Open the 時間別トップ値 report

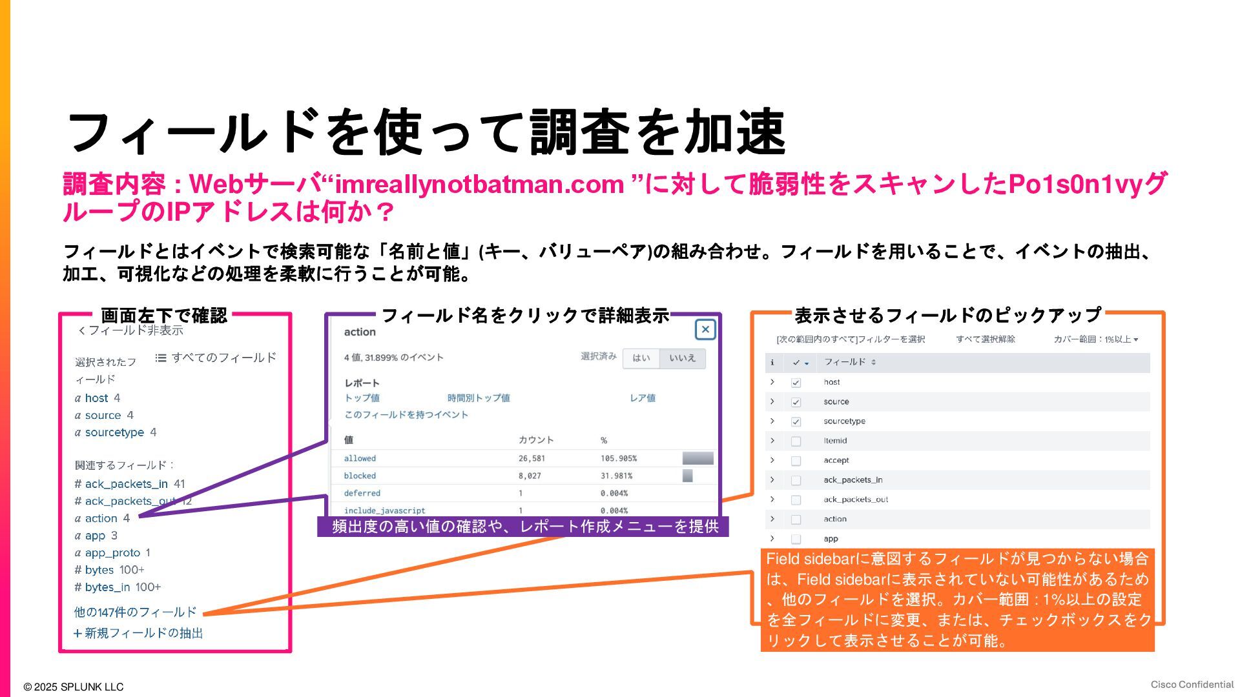coord(479,398)
